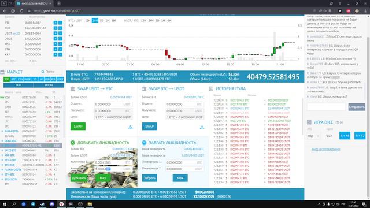Screen dimensions: 370x208
Task: Switch USDT/BTC chart to 6M
Action: (169, 21)
